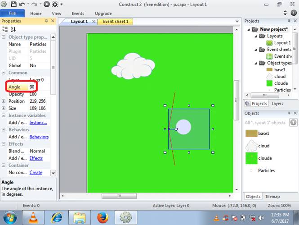Click the Global property value No
This screenshot has width=299, height=225.
(x=39, y=65)
